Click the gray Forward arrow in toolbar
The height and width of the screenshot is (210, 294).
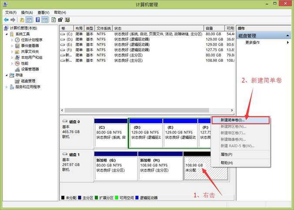pos(13,20)
